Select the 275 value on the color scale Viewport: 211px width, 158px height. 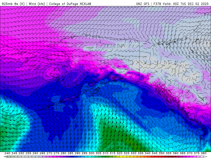click(x=56, y=153)
